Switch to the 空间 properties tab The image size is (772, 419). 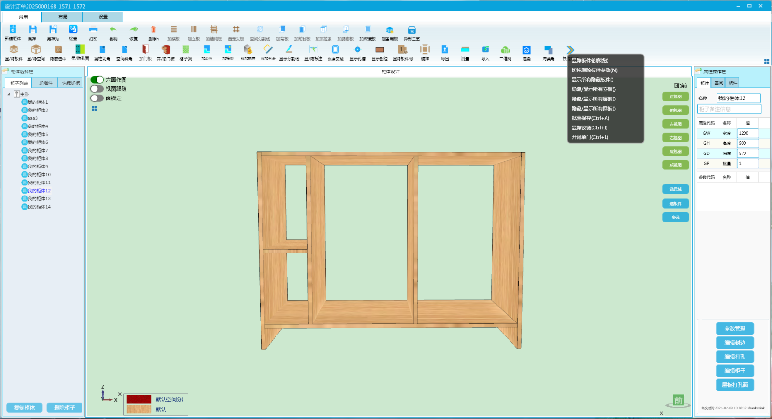pos(718,83)
